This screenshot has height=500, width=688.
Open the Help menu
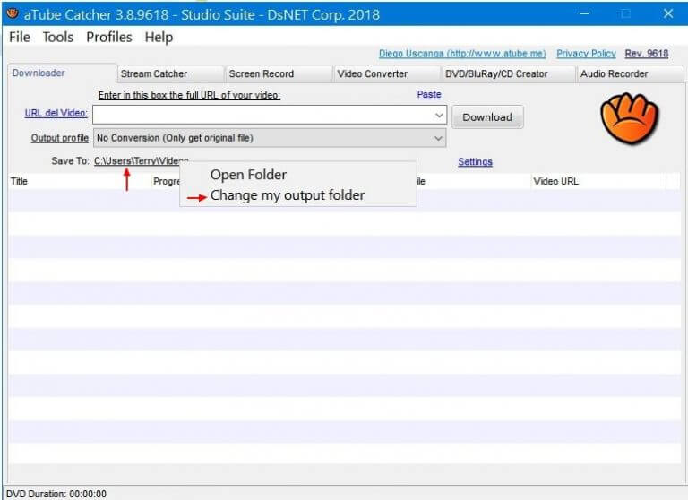[x=159, y=37]
